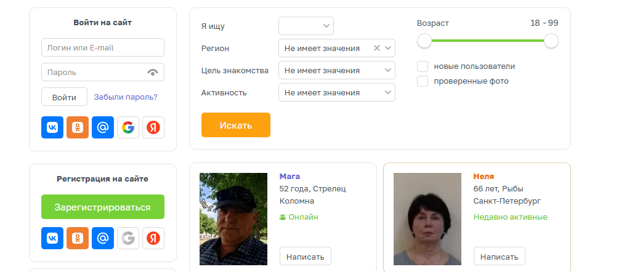Click the minimum age slider handle
The height and width of the screenshot is (272, 624).
click(x=424, y=41)
